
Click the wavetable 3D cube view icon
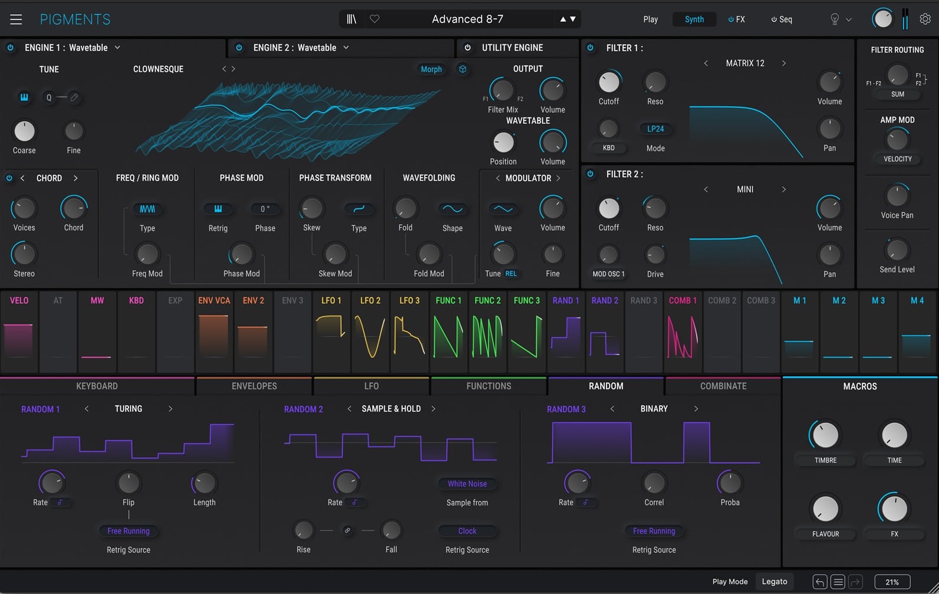click(x=463, y=70)
